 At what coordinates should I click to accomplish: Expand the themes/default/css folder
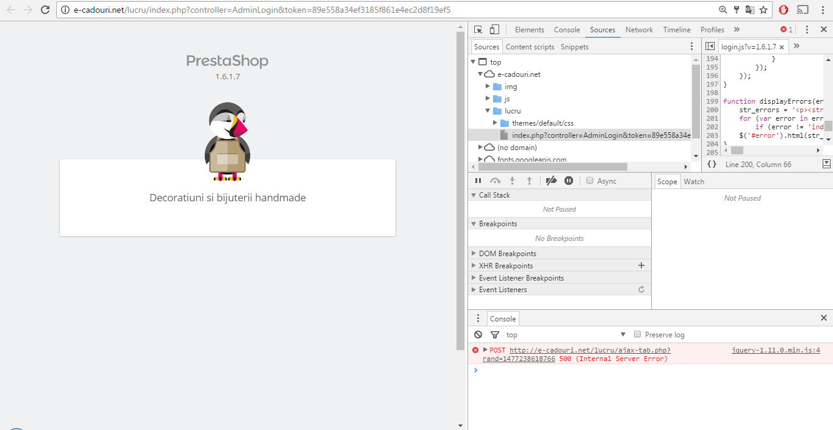coord(495,123)
